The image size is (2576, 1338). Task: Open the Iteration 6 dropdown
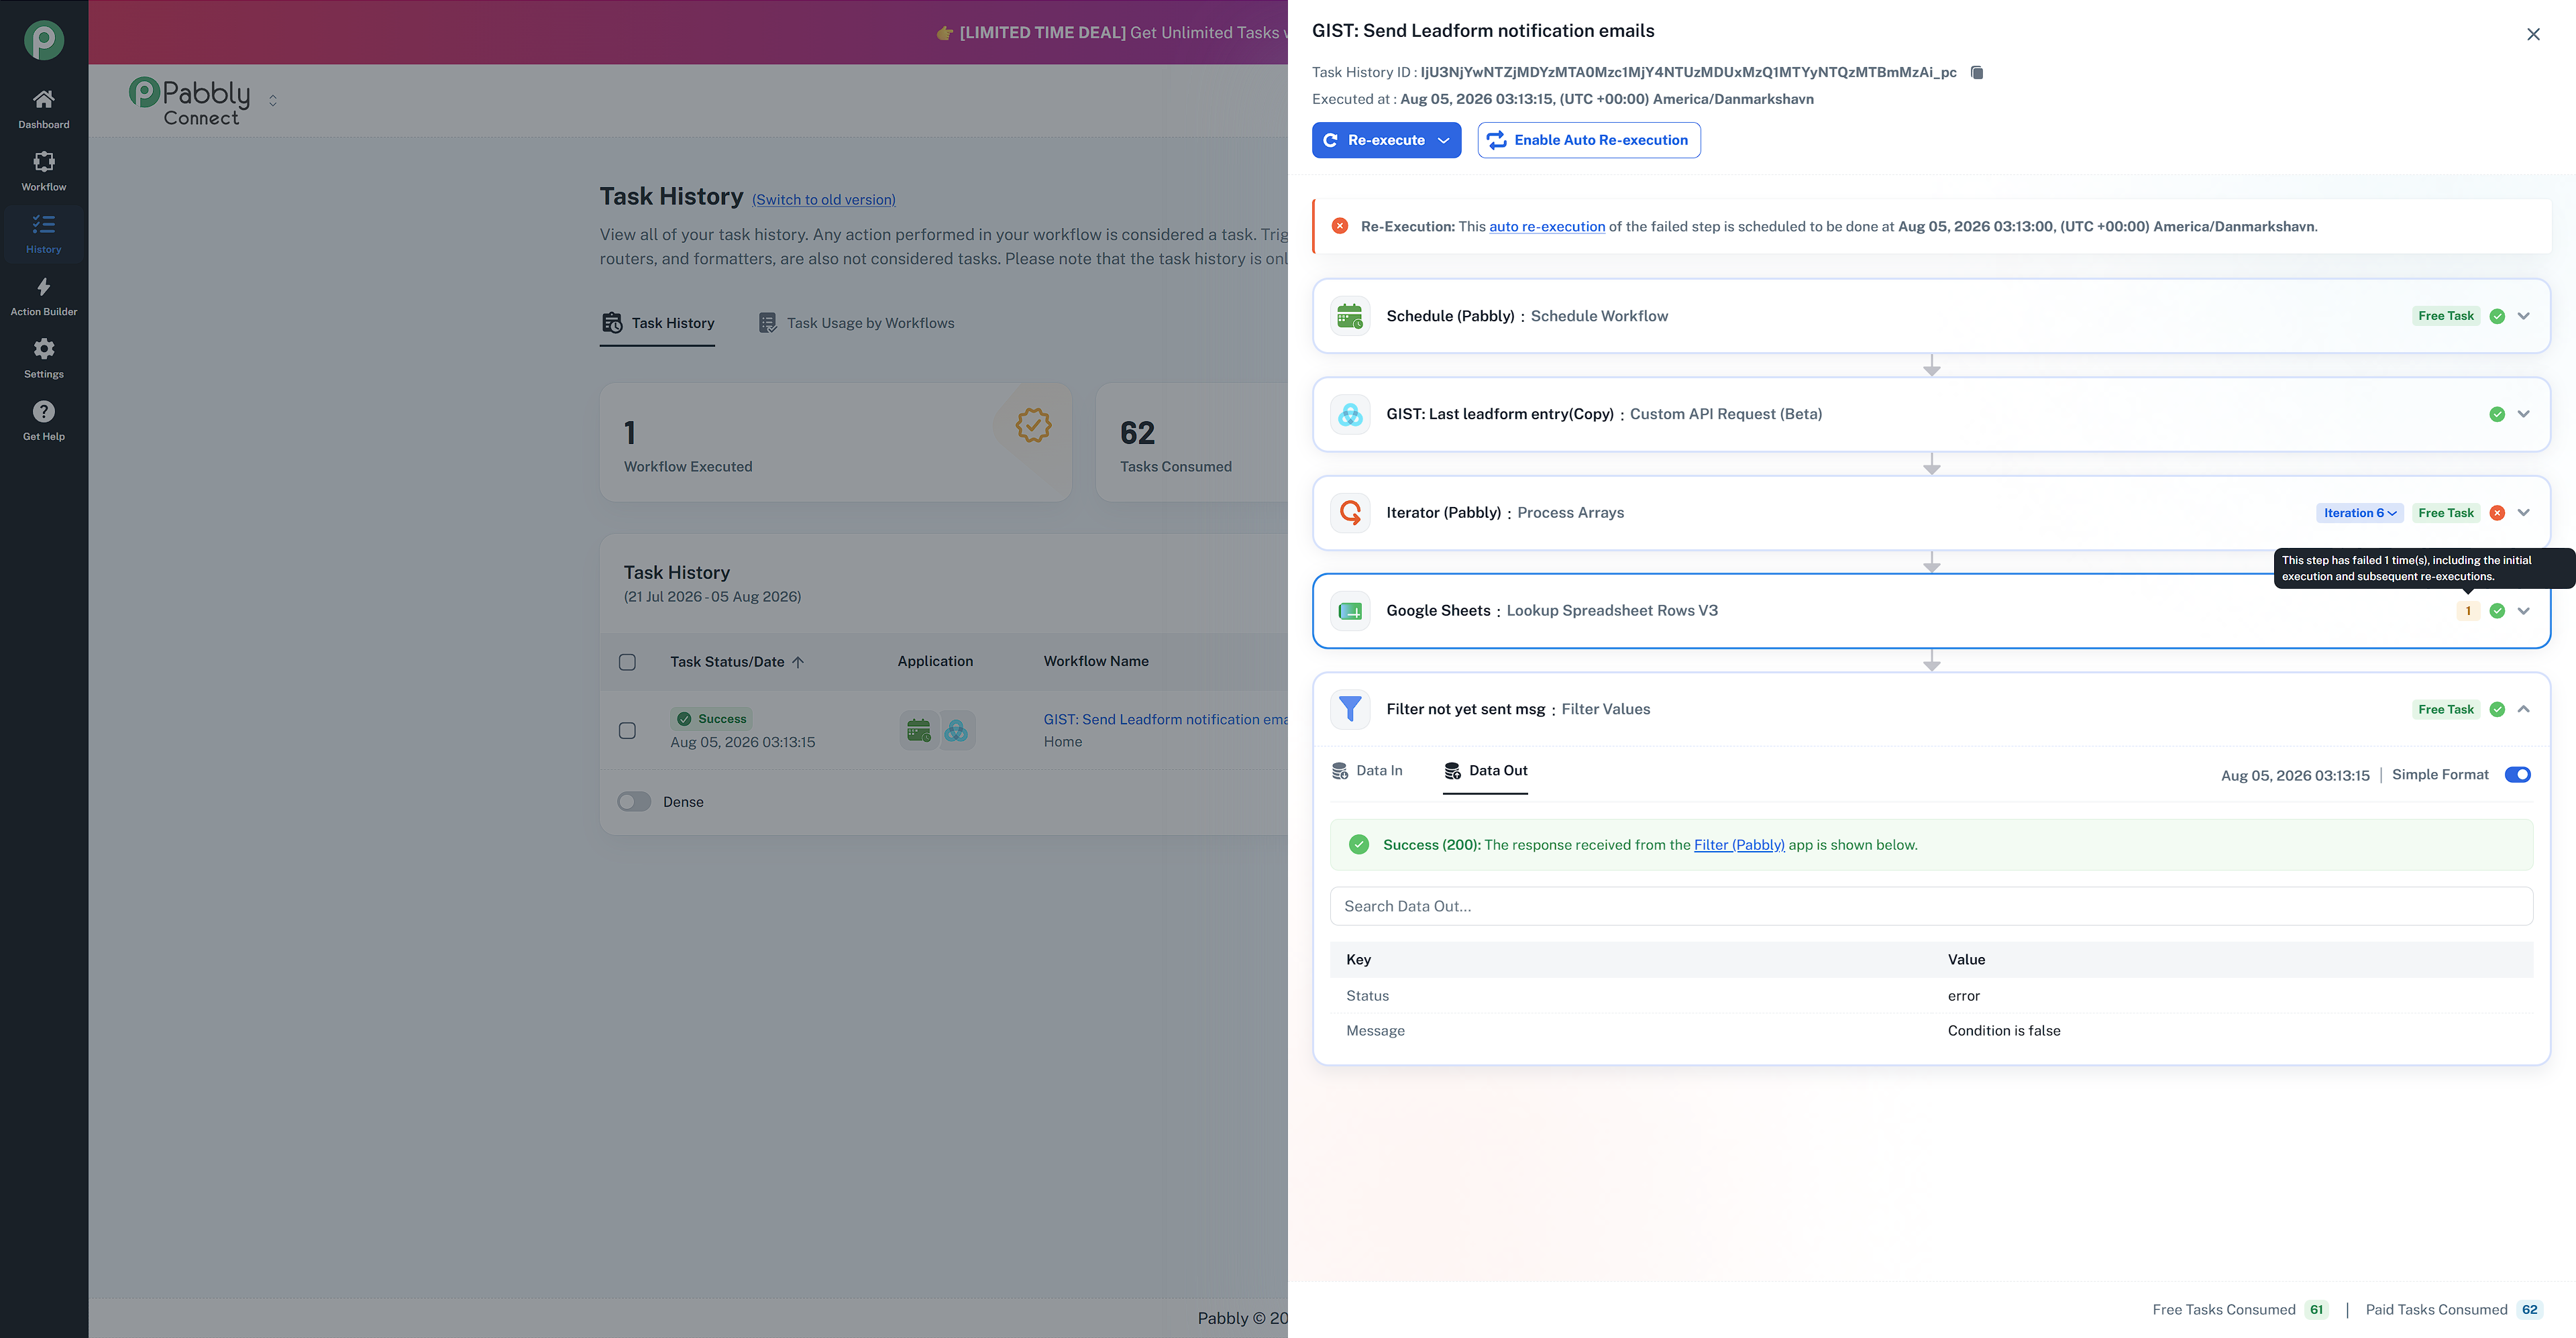point(2360,513)
